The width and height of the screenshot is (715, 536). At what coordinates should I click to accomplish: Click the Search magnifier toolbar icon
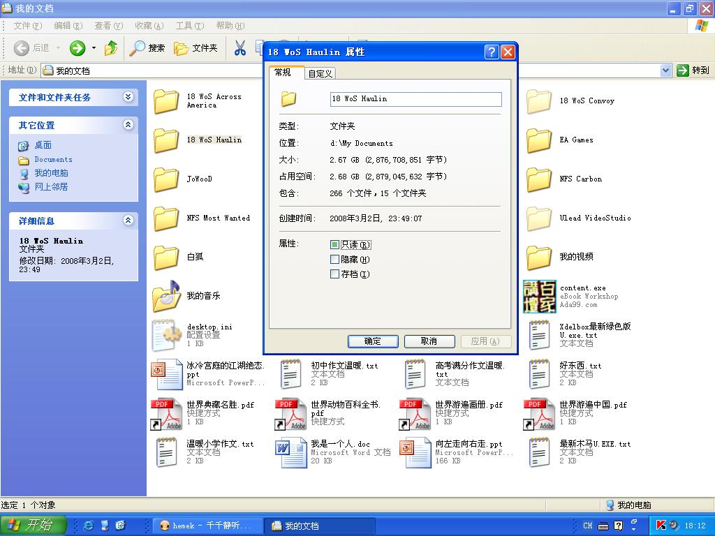pos(138,48)
